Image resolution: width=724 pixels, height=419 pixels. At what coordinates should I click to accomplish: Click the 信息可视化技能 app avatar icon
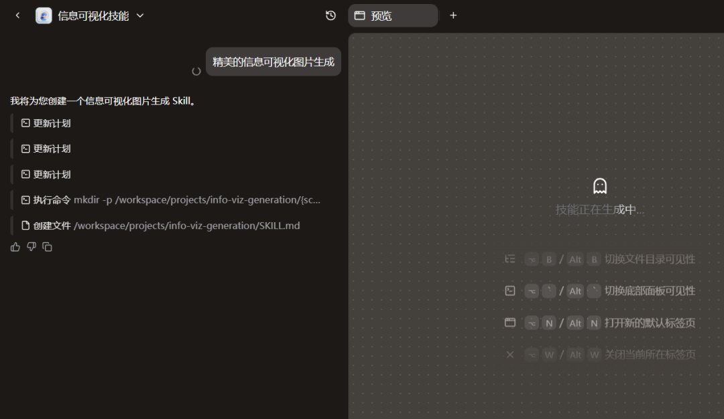click(44, 16)
